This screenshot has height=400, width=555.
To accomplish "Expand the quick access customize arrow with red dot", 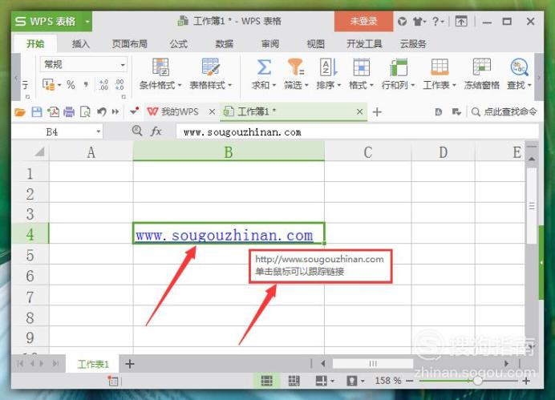I will [x=134, y=111].
